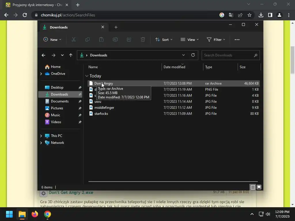Click the Chrome address bar URL
This screenshot has width=295, height=221.
pos(68,15)
